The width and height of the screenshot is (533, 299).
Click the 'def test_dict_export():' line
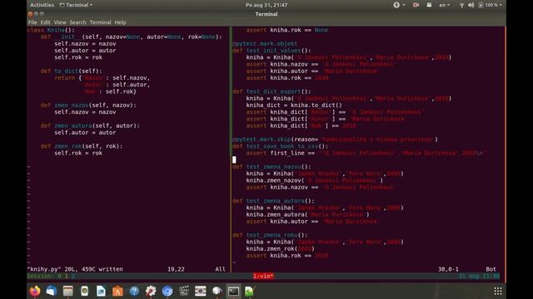pos(272,91)
